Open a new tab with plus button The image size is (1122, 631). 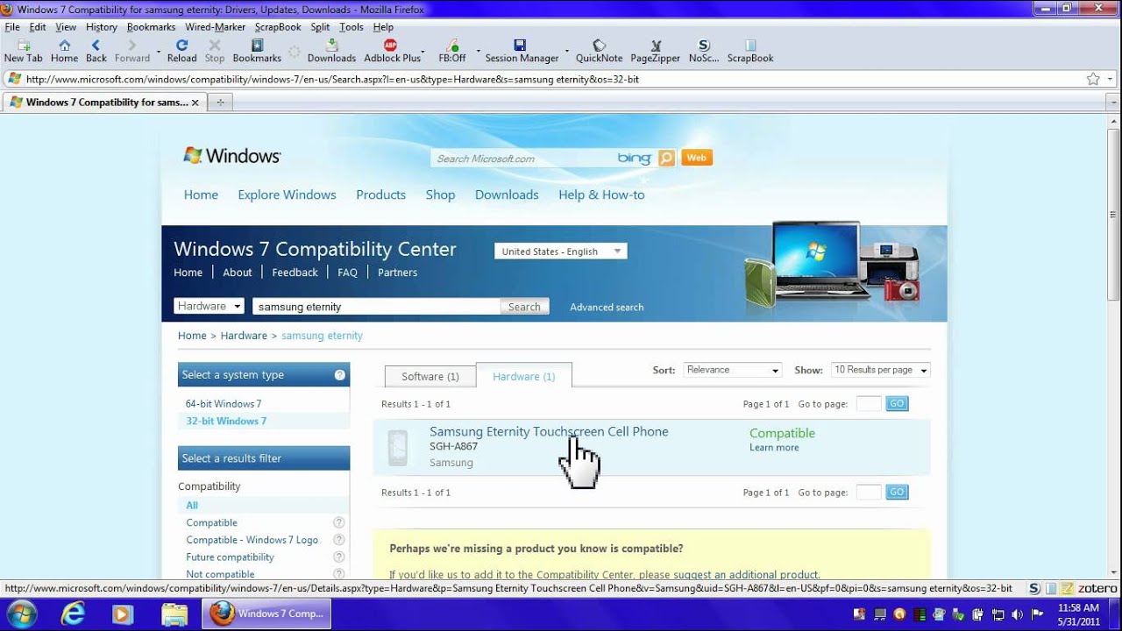pyautogui.click(x=220, y=103)
